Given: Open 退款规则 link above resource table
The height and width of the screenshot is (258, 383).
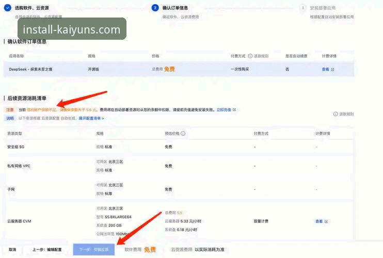Looking at the screenshot, I should coord(346,114).
